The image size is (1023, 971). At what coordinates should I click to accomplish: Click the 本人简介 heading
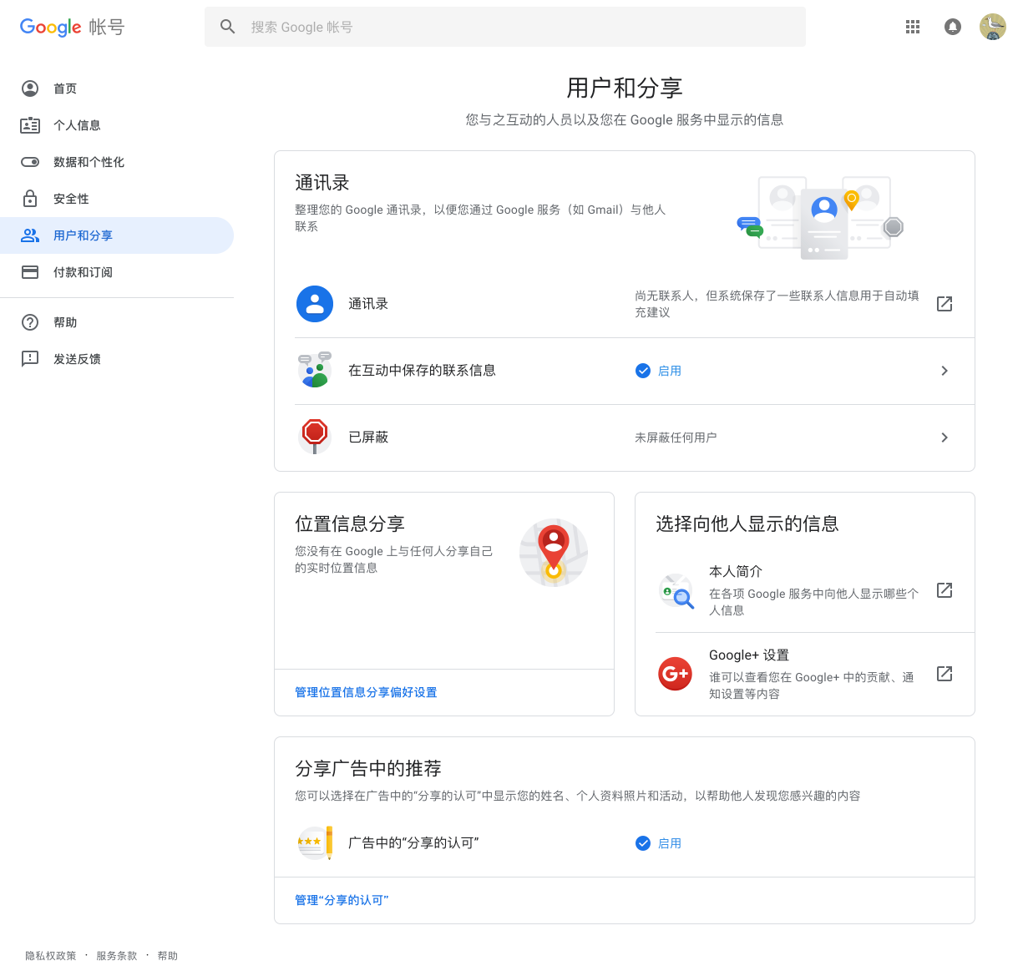pos(736,572)
